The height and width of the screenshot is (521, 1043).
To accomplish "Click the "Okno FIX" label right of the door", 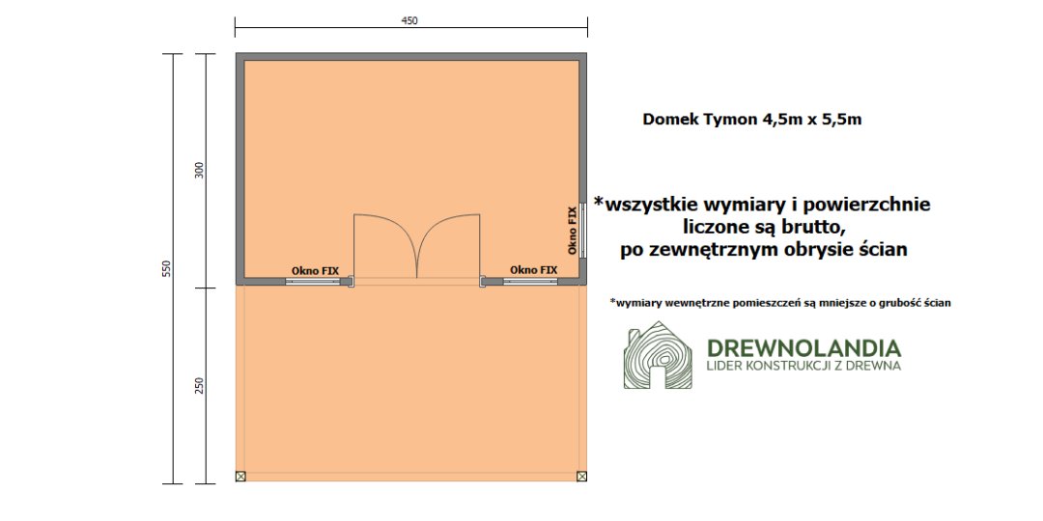I will coord(533,269).
